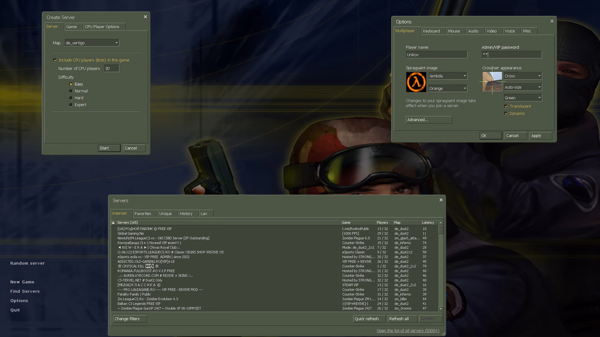Close the Options window
The width and height of the screenshot is (600, 337).
pyautogui.click(x=552, y=21)
